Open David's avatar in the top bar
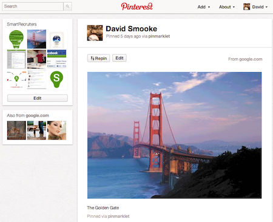This screenshot has height=222, width=273. coord(246,7)
